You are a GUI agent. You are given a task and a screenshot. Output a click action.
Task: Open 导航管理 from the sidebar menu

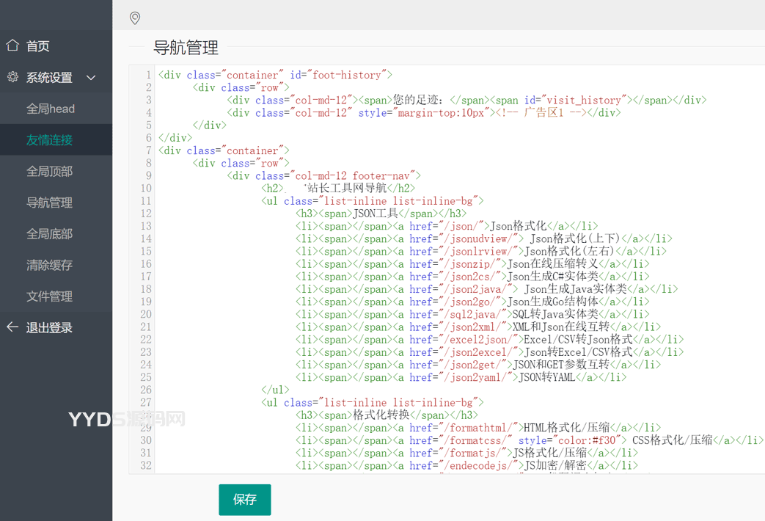(x=50, y=203)
